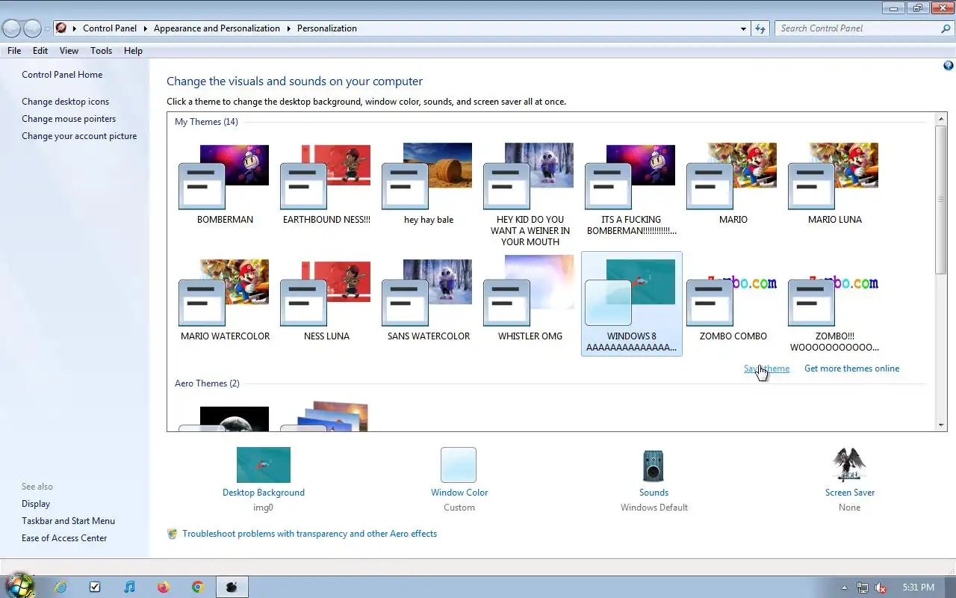Show hidden tray icons arrow
This screenshot has height=598, width=956.
coord(844,588)
